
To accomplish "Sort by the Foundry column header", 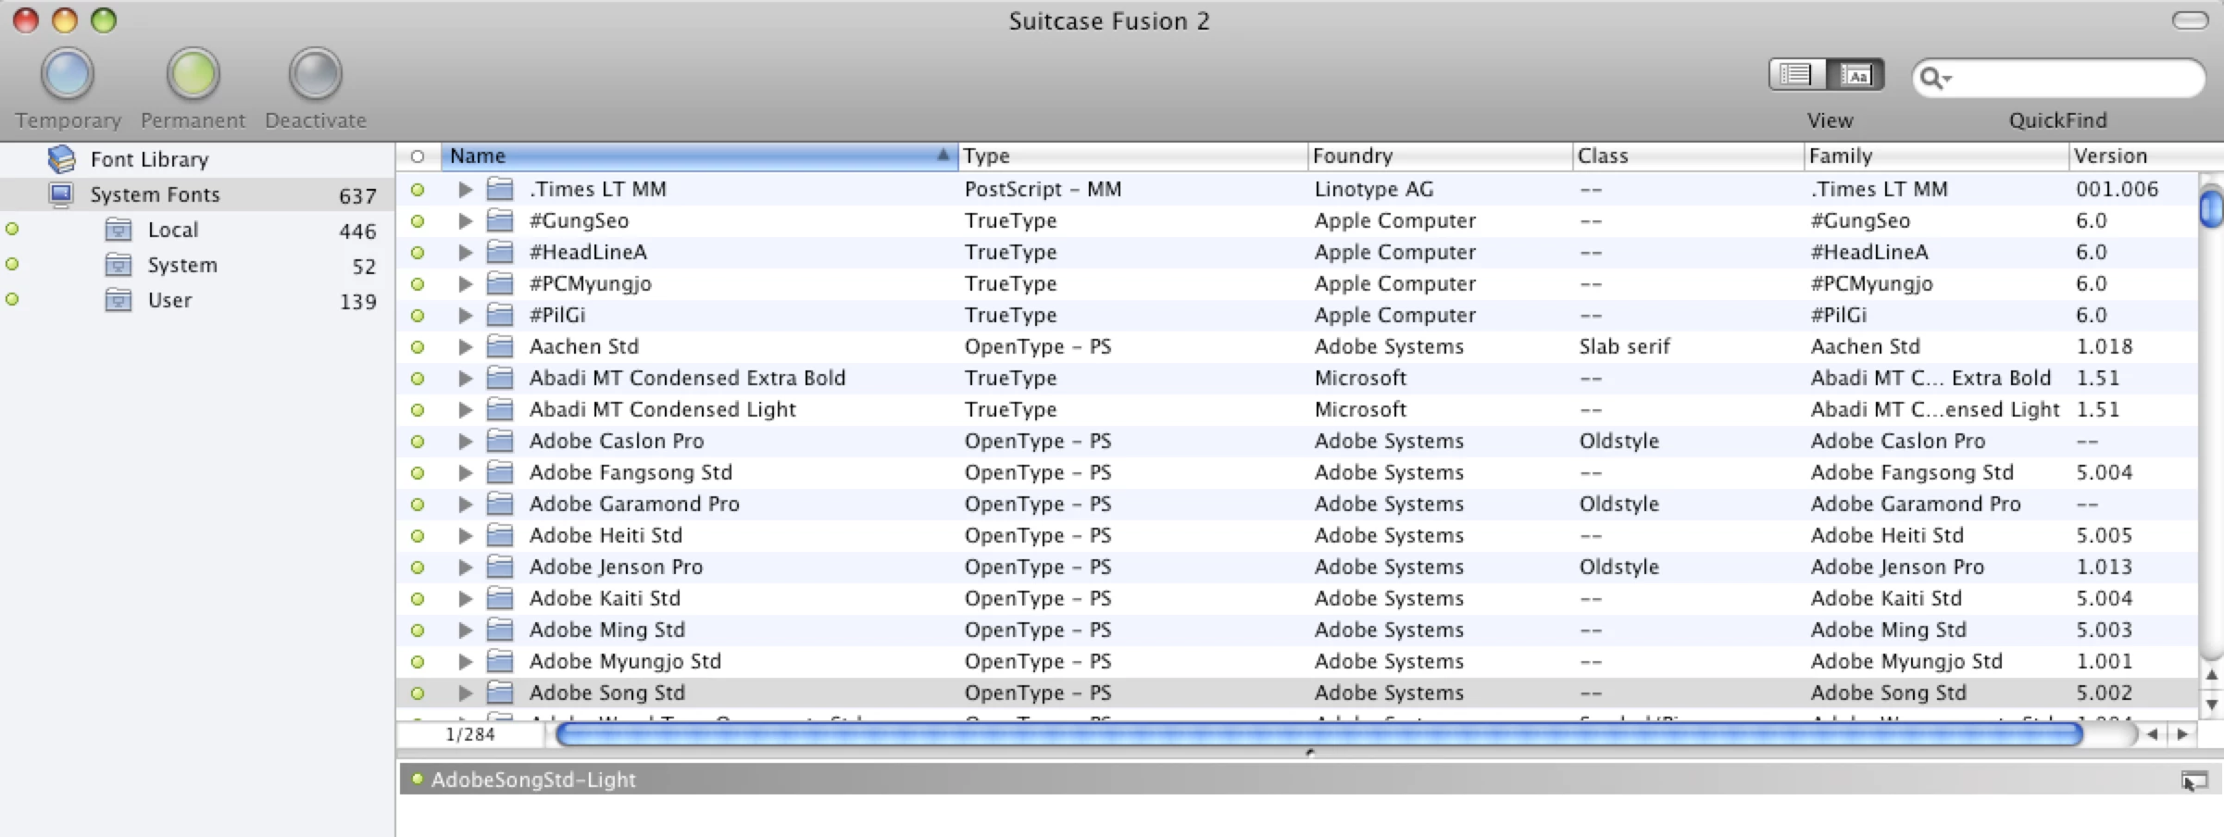I will point(1440,156).
